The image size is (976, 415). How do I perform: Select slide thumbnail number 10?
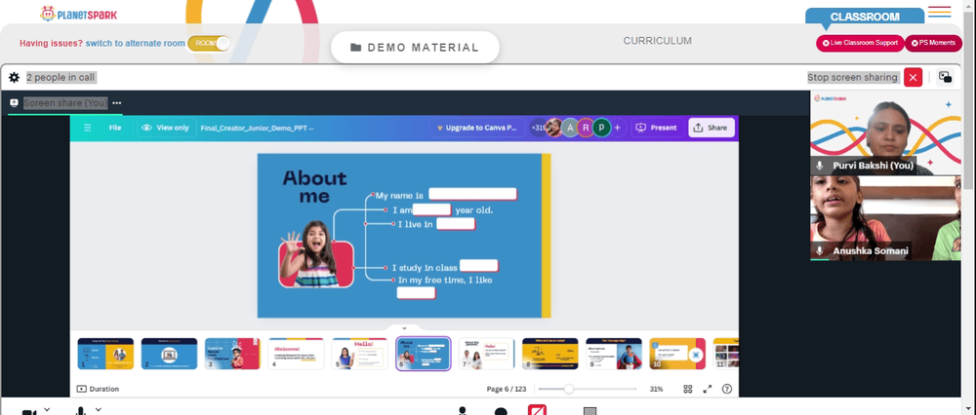[x=677, y=354]
